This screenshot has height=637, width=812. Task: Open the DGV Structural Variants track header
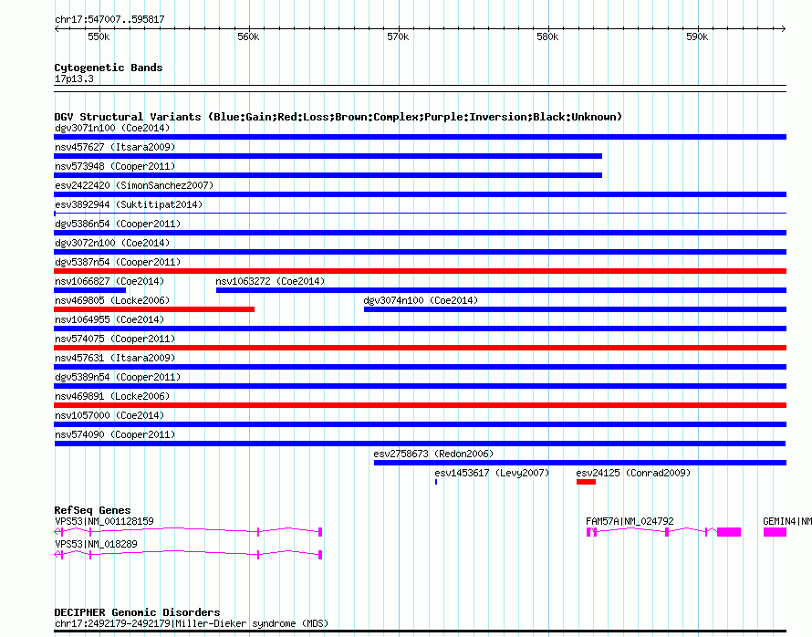(x=338, y=117)
